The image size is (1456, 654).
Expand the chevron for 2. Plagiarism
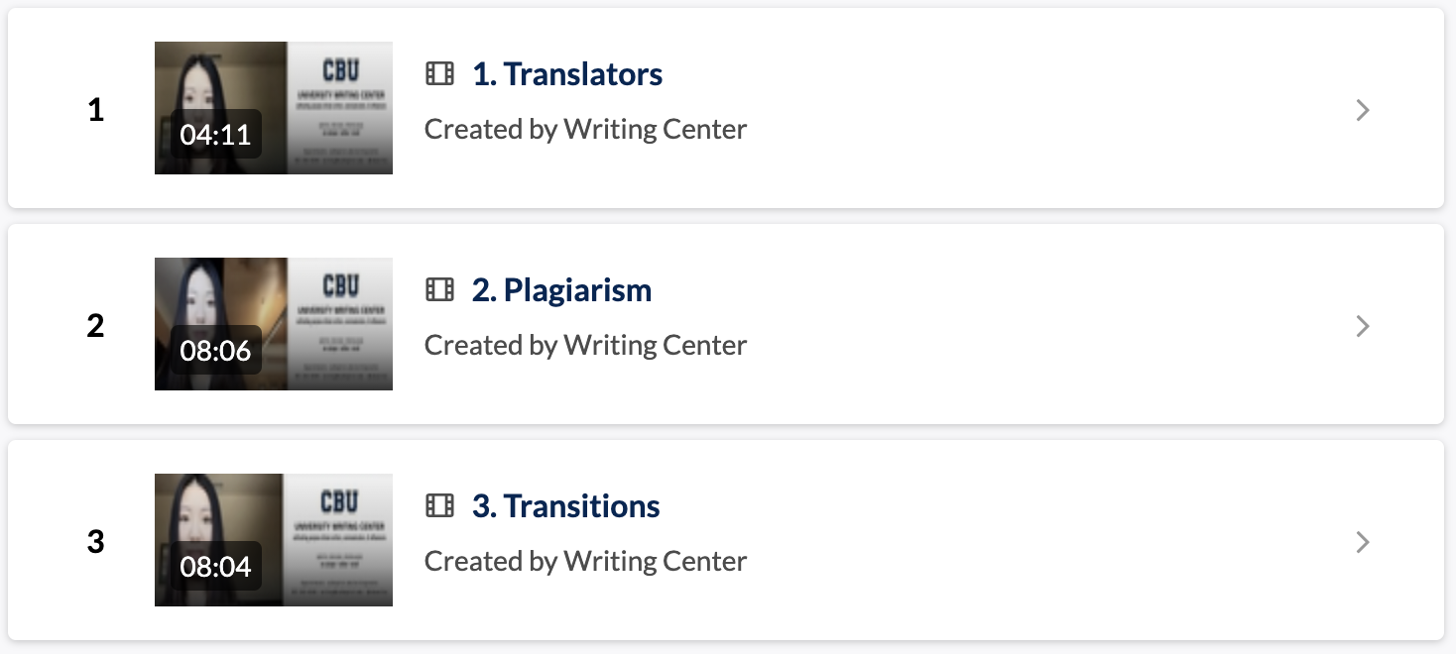tap(1363, 326)
